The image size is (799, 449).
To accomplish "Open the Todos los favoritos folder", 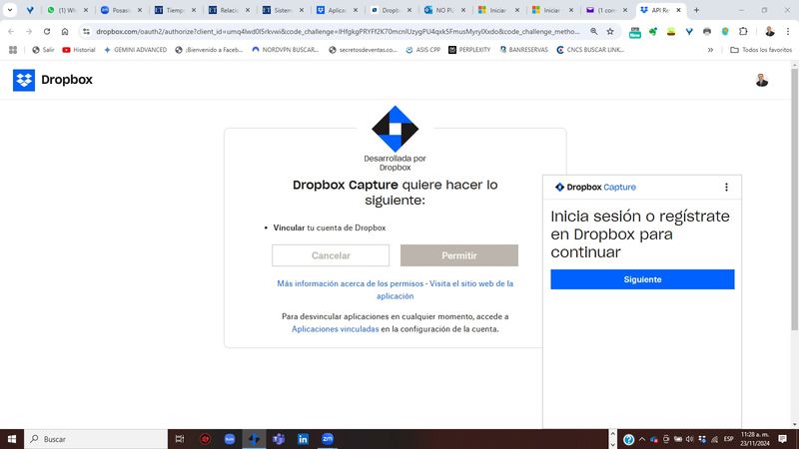I will [x=761, y=50].
